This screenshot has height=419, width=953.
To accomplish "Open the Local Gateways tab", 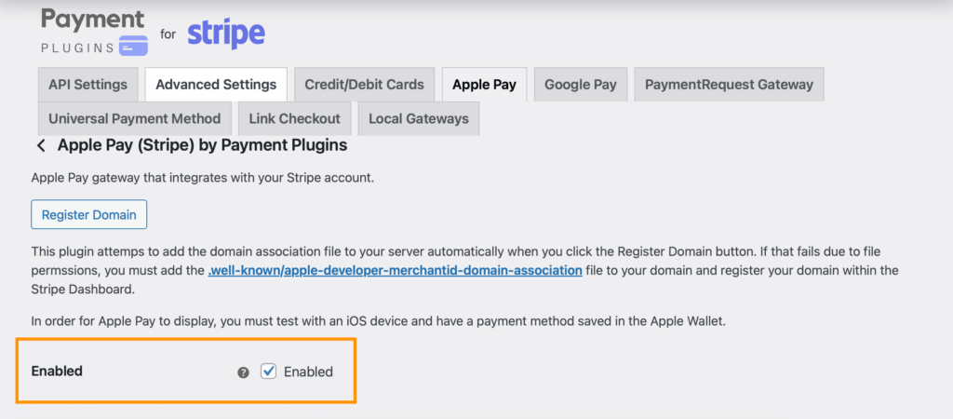I will pyautogui.click(x=419, y=118).
